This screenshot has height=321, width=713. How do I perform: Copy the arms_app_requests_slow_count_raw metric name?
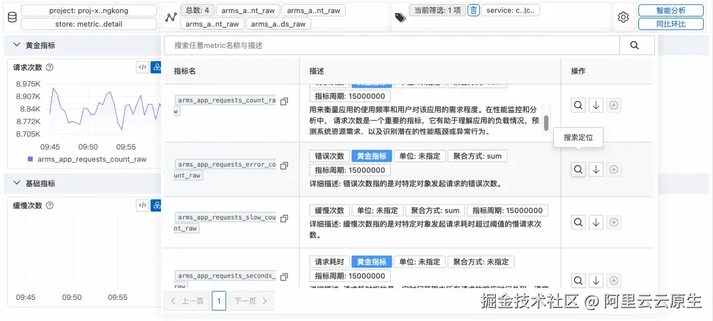(284, 218)
